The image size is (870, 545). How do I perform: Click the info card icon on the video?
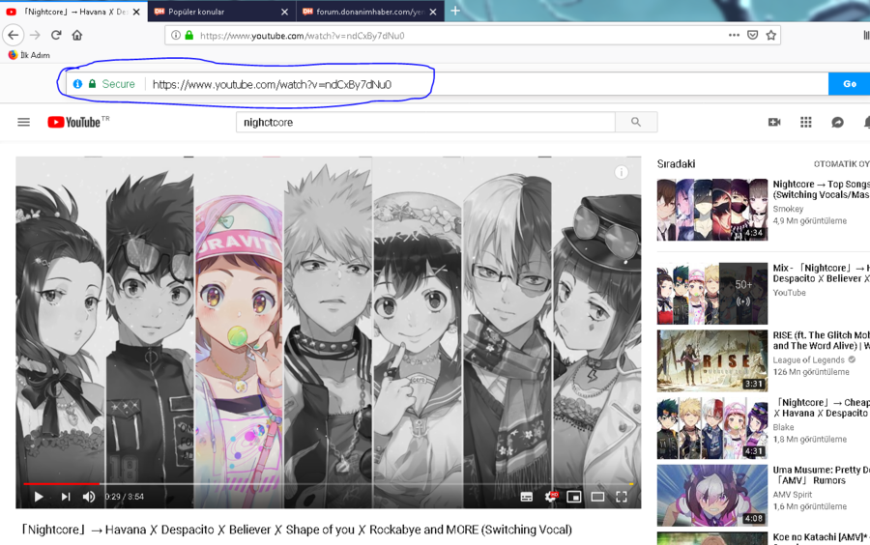click(621, 172)
